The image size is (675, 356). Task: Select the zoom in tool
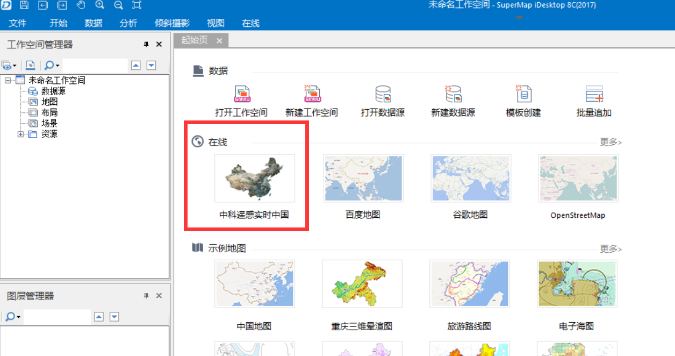click(99, 5)
